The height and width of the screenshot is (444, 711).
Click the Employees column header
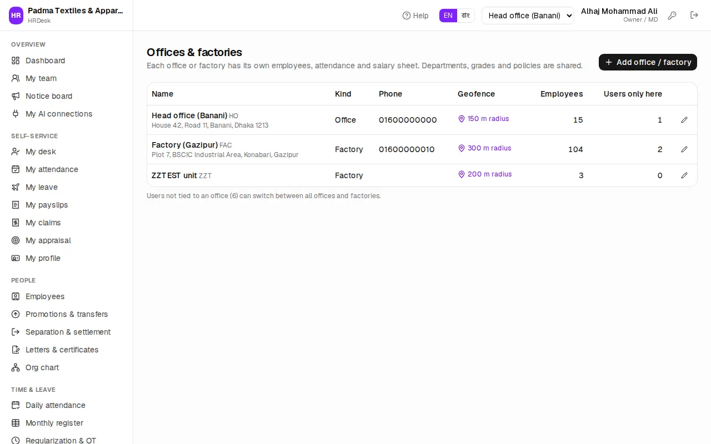(x=562, y=94)
